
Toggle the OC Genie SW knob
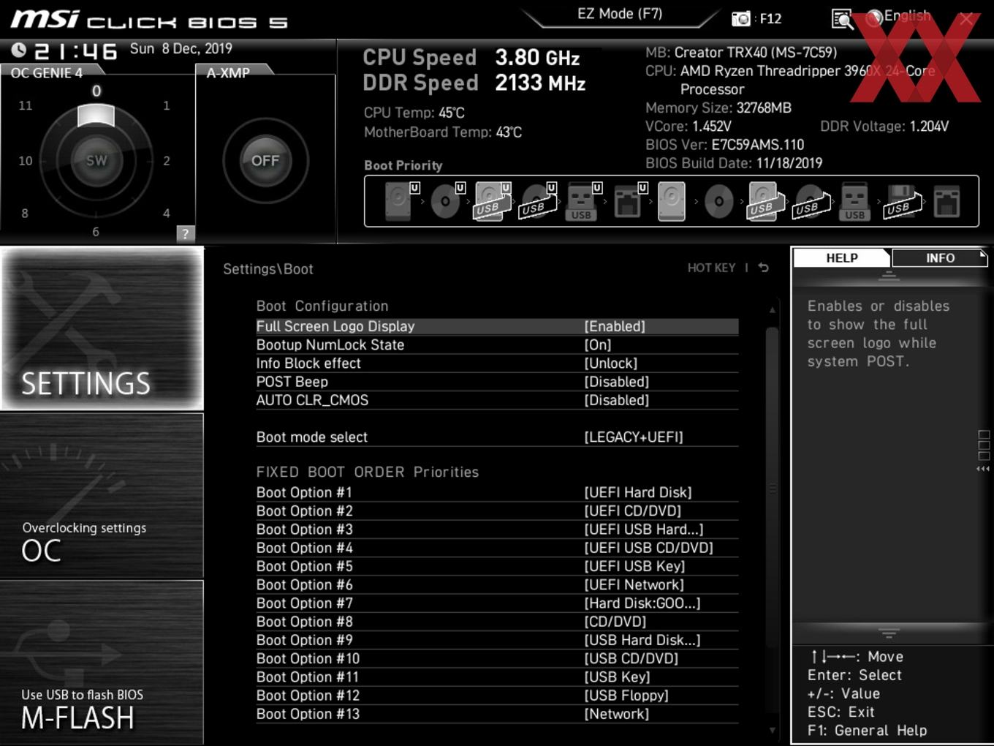click(96, 160)
